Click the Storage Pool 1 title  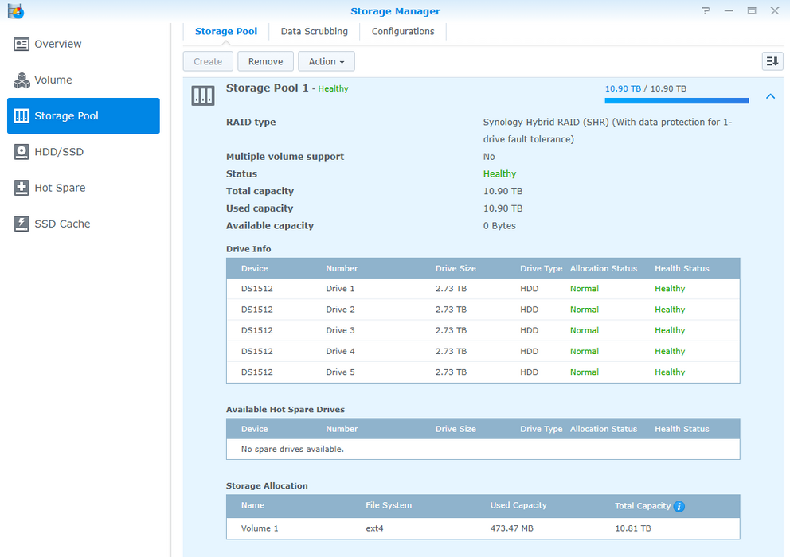267,88
